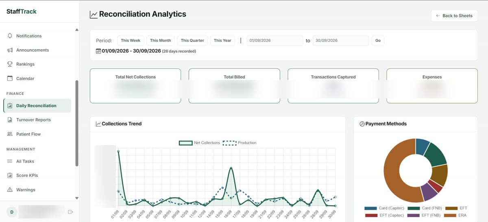
Task: Toggle the Production legend entry
Action: coord(240,143)
